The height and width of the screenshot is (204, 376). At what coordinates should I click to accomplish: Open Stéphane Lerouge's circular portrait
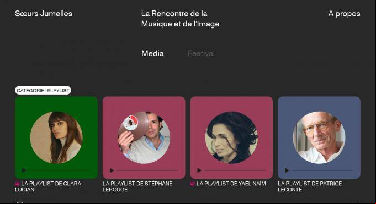[144, 137]
